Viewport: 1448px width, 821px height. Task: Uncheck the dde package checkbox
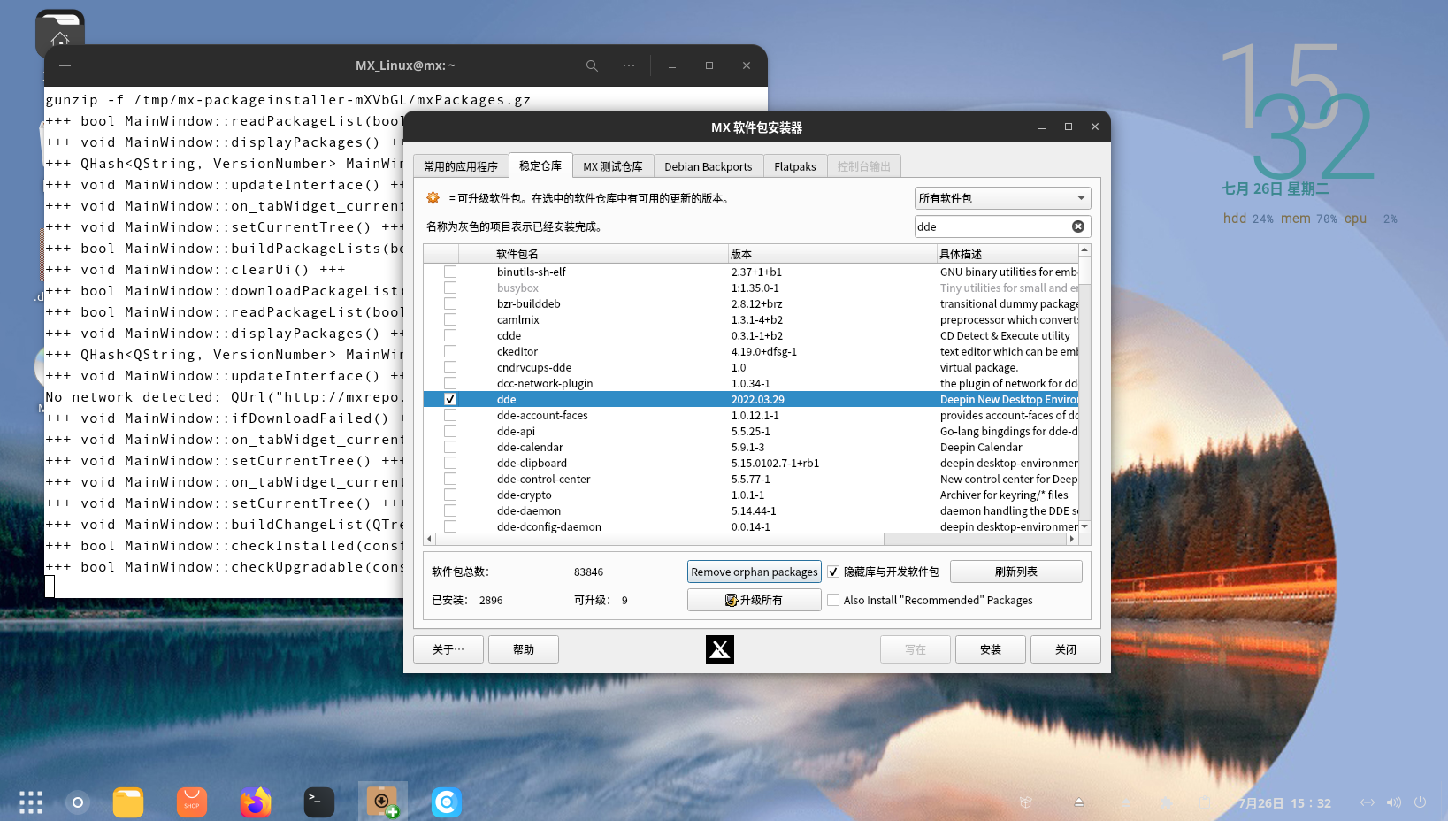[450, 400]
